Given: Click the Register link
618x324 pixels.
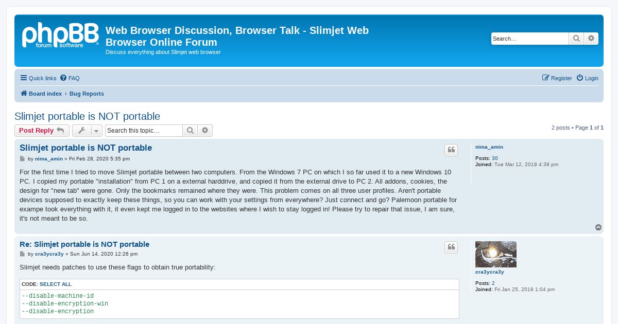Looking at the screenshot, I should click(x=557, y=78).
